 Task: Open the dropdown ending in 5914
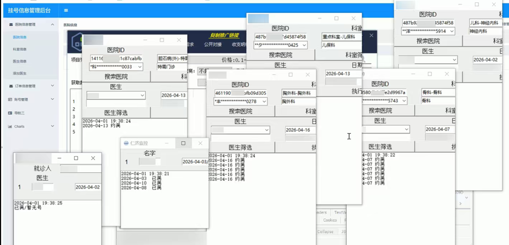(x=451, y=32)
